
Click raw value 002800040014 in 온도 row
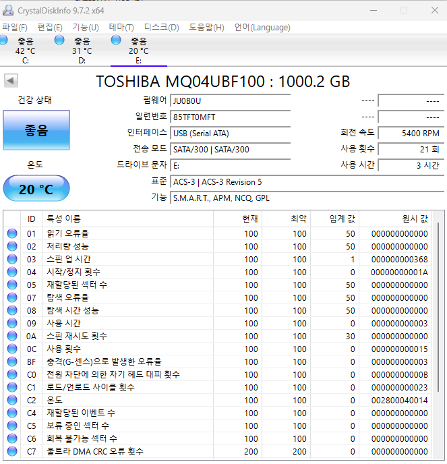click(399, 401)
